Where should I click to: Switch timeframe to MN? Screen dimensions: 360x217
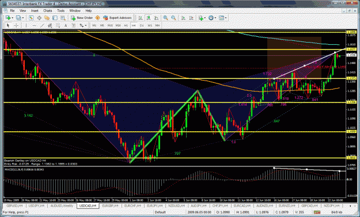click(157, 25)
